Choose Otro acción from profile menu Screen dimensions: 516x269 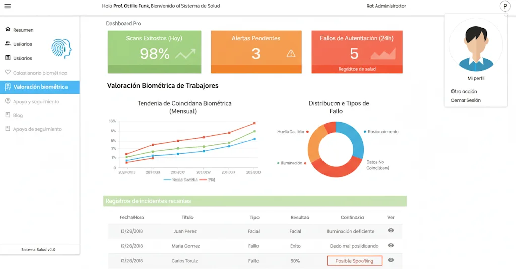pyautogui.click(x=464, y=91)
